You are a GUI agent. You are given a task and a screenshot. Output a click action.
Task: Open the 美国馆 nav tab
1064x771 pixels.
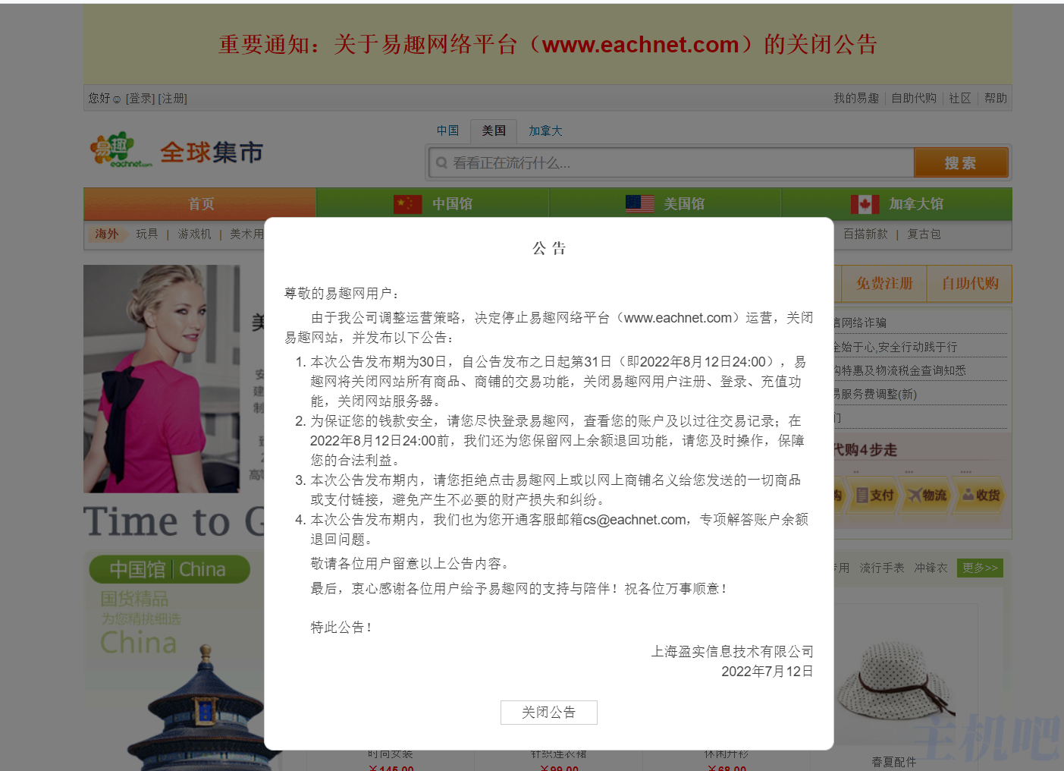pyautogui.click(x=665, y=203)
